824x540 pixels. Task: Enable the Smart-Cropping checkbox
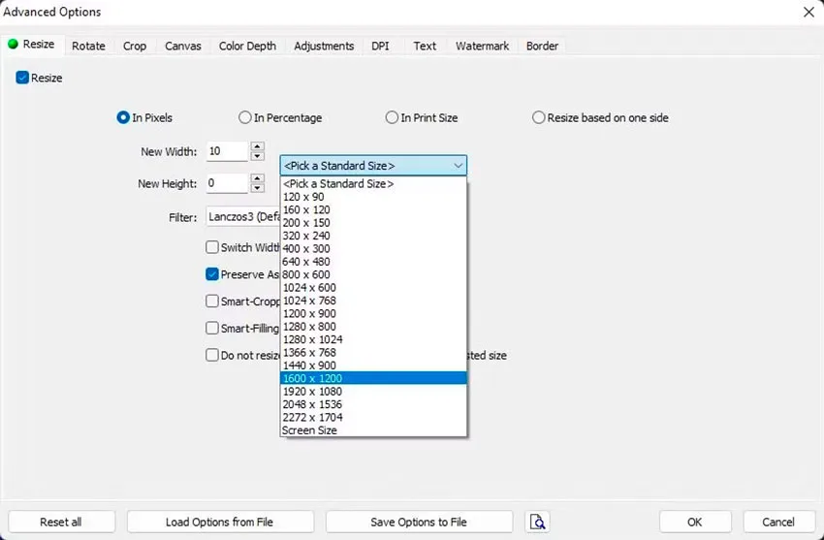(x=212, y=301)
